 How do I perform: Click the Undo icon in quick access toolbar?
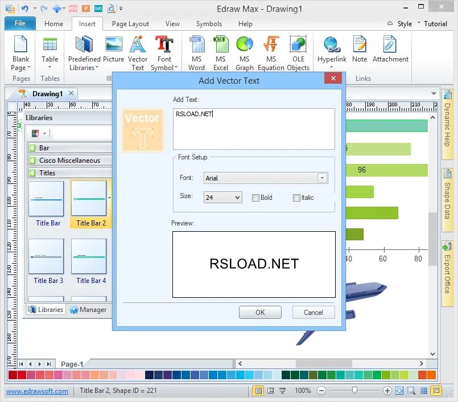click(25, 9)
